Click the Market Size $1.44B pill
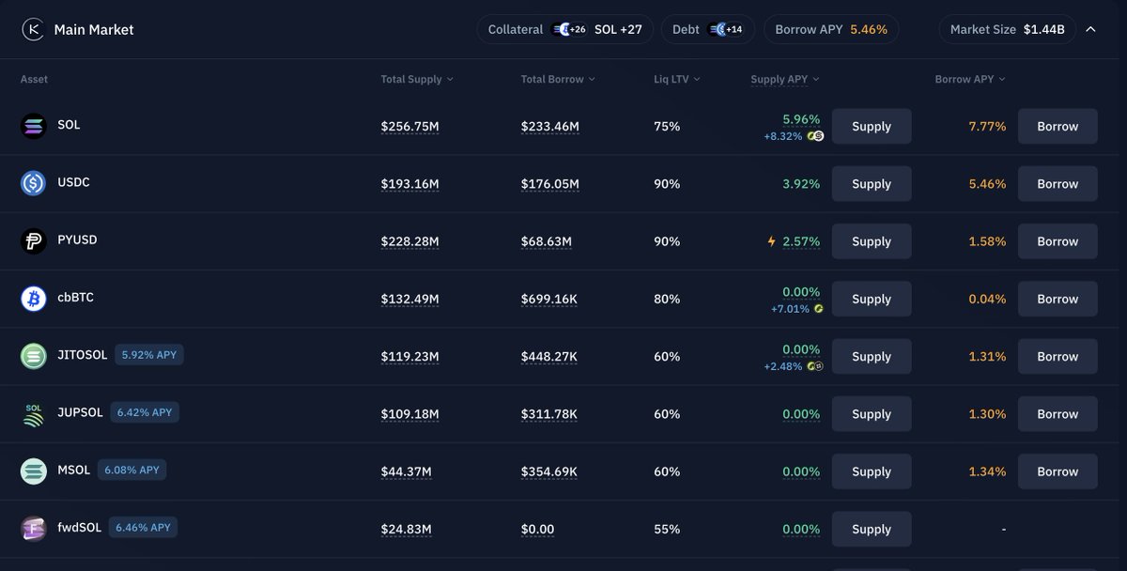Image resolution: width=1127 pixels, height=571 pixels. point(1006,29)
